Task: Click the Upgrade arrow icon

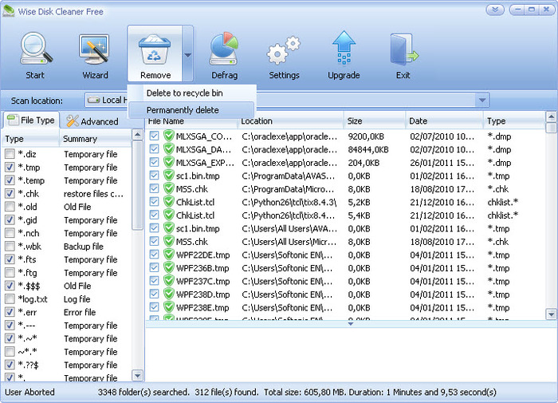Action: (x=344, y=48)
